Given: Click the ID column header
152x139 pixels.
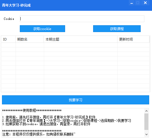Looking at the screenshot, I should [x=8, y=39].
